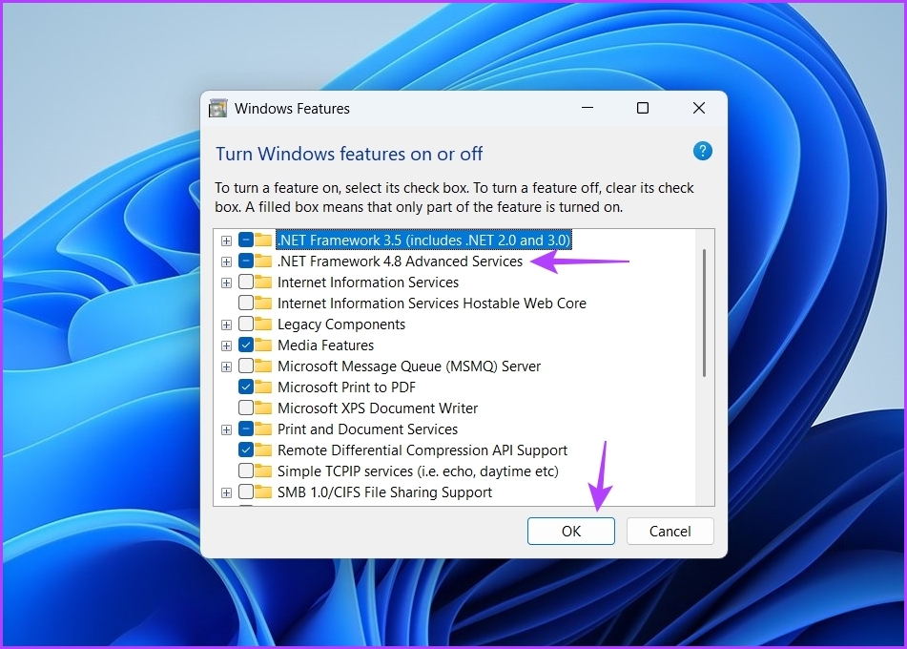The width and height of the screenshot is (907, 649).
Task: Expand the Media Features node
Action: coord(226,345)
